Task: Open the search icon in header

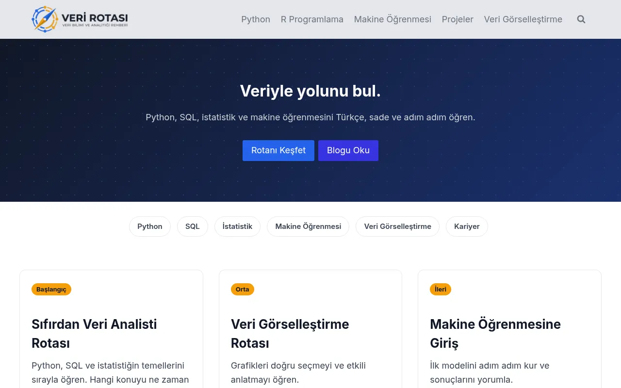Action: [581, 19]
